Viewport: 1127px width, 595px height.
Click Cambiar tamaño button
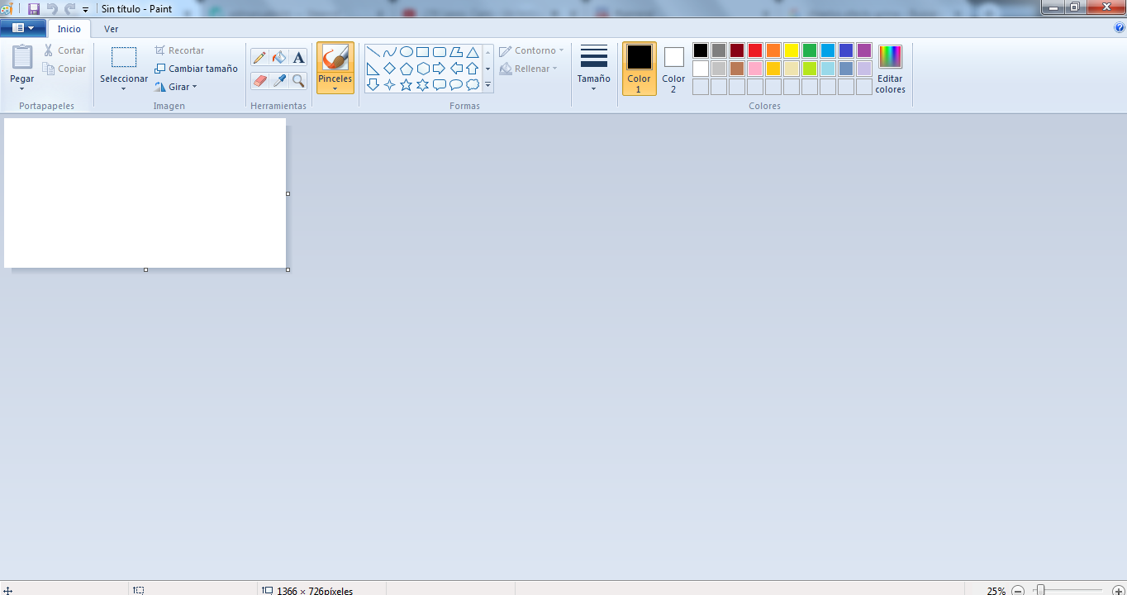[197, 69]
